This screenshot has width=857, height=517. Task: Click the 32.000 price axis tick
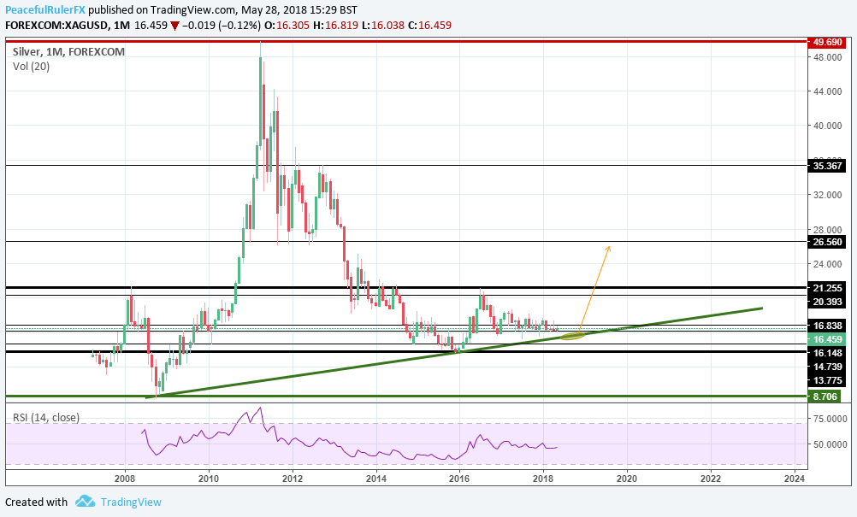827,195
